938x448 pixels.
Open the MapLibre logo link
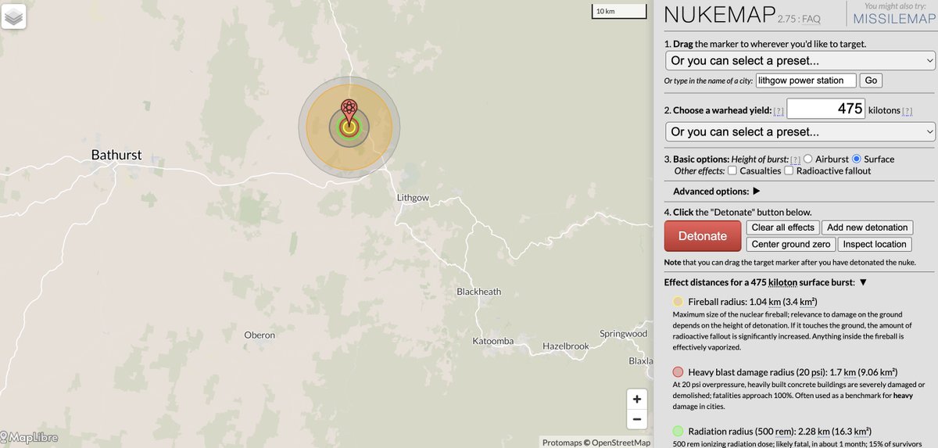click(30, 438)
